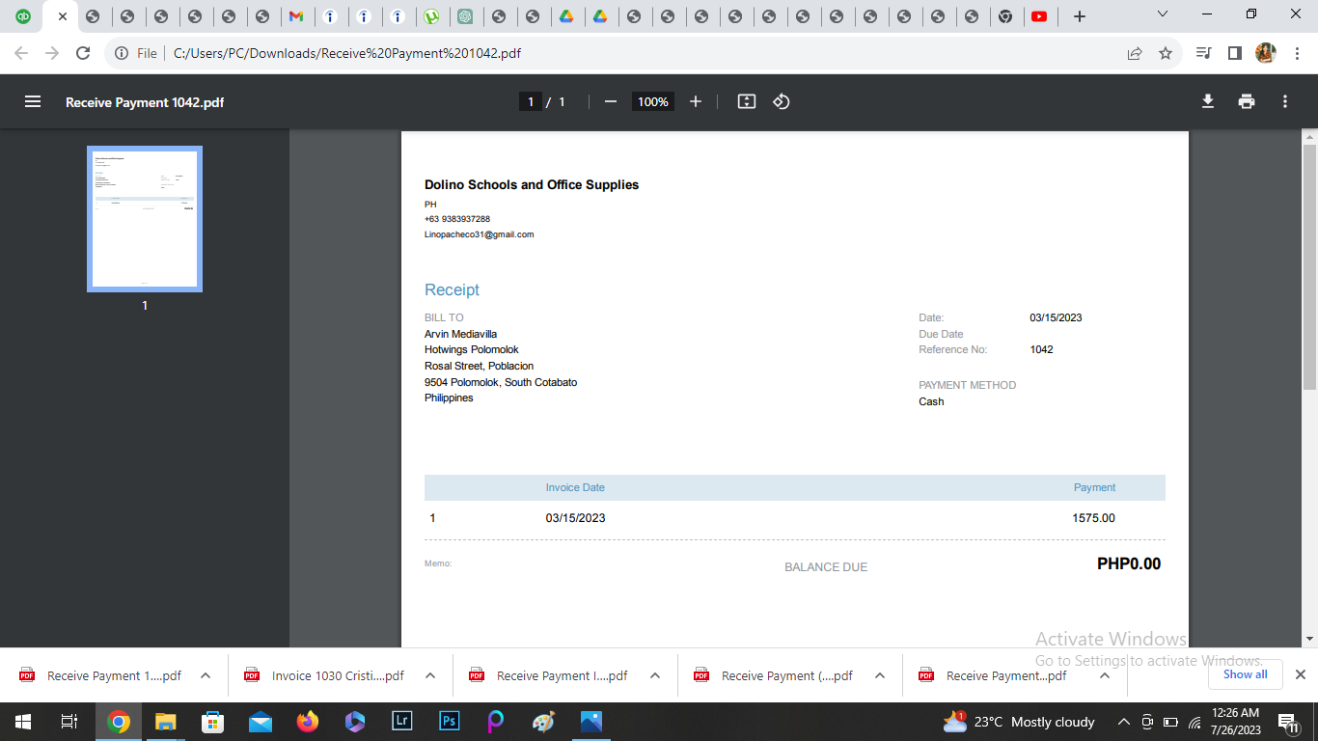Screen dimensions: 1318x741
Task: Click the Show all downloads button
Action: (x=1246, y=674)
